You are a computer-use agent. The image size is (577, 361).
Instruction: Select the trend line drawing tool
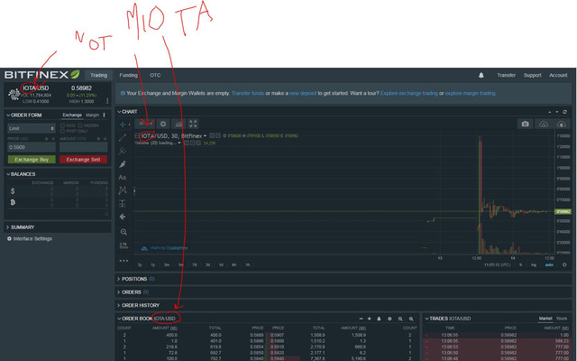pos(123,137)
